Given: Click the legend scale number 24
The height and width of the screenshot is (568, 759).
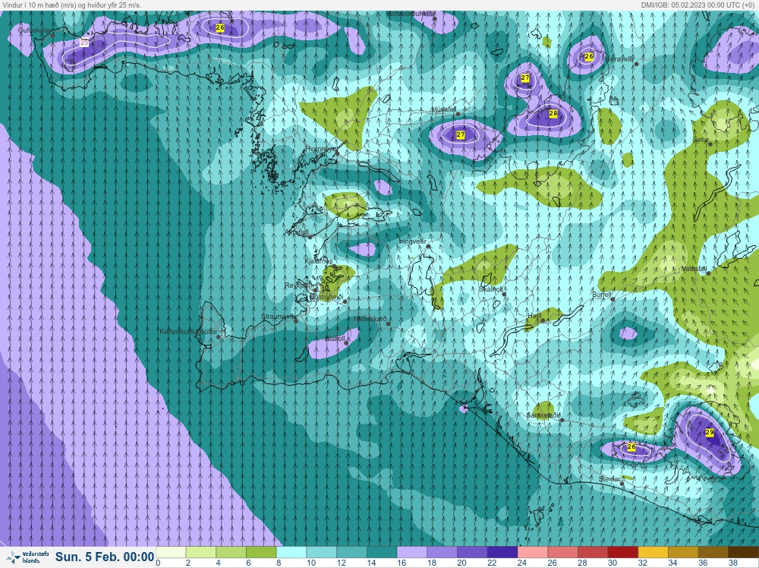Looking at the screenshot, I should point(522,563).
